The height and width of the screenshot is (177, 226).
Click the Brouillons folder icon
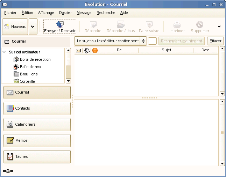coord(16,74)
